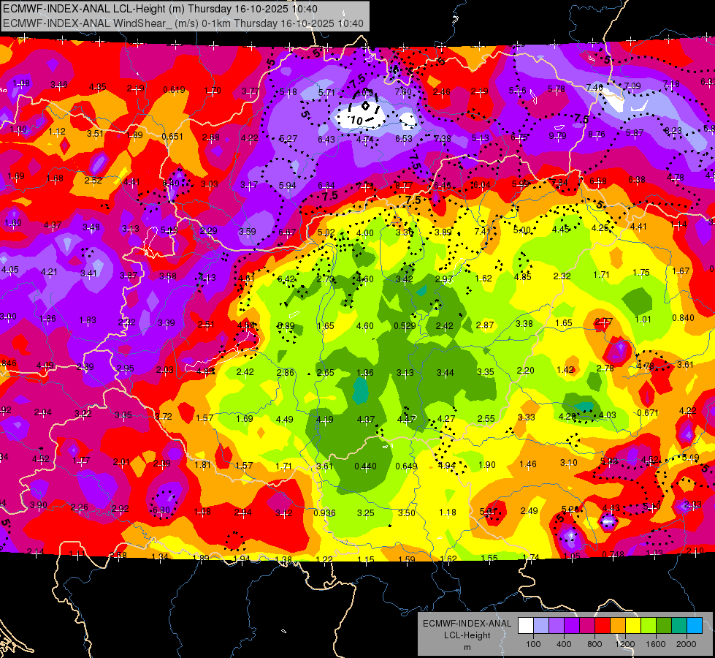Click the wind shear value 6.53
Viewport: 715px width, 658px height.
tap(404, 138)
